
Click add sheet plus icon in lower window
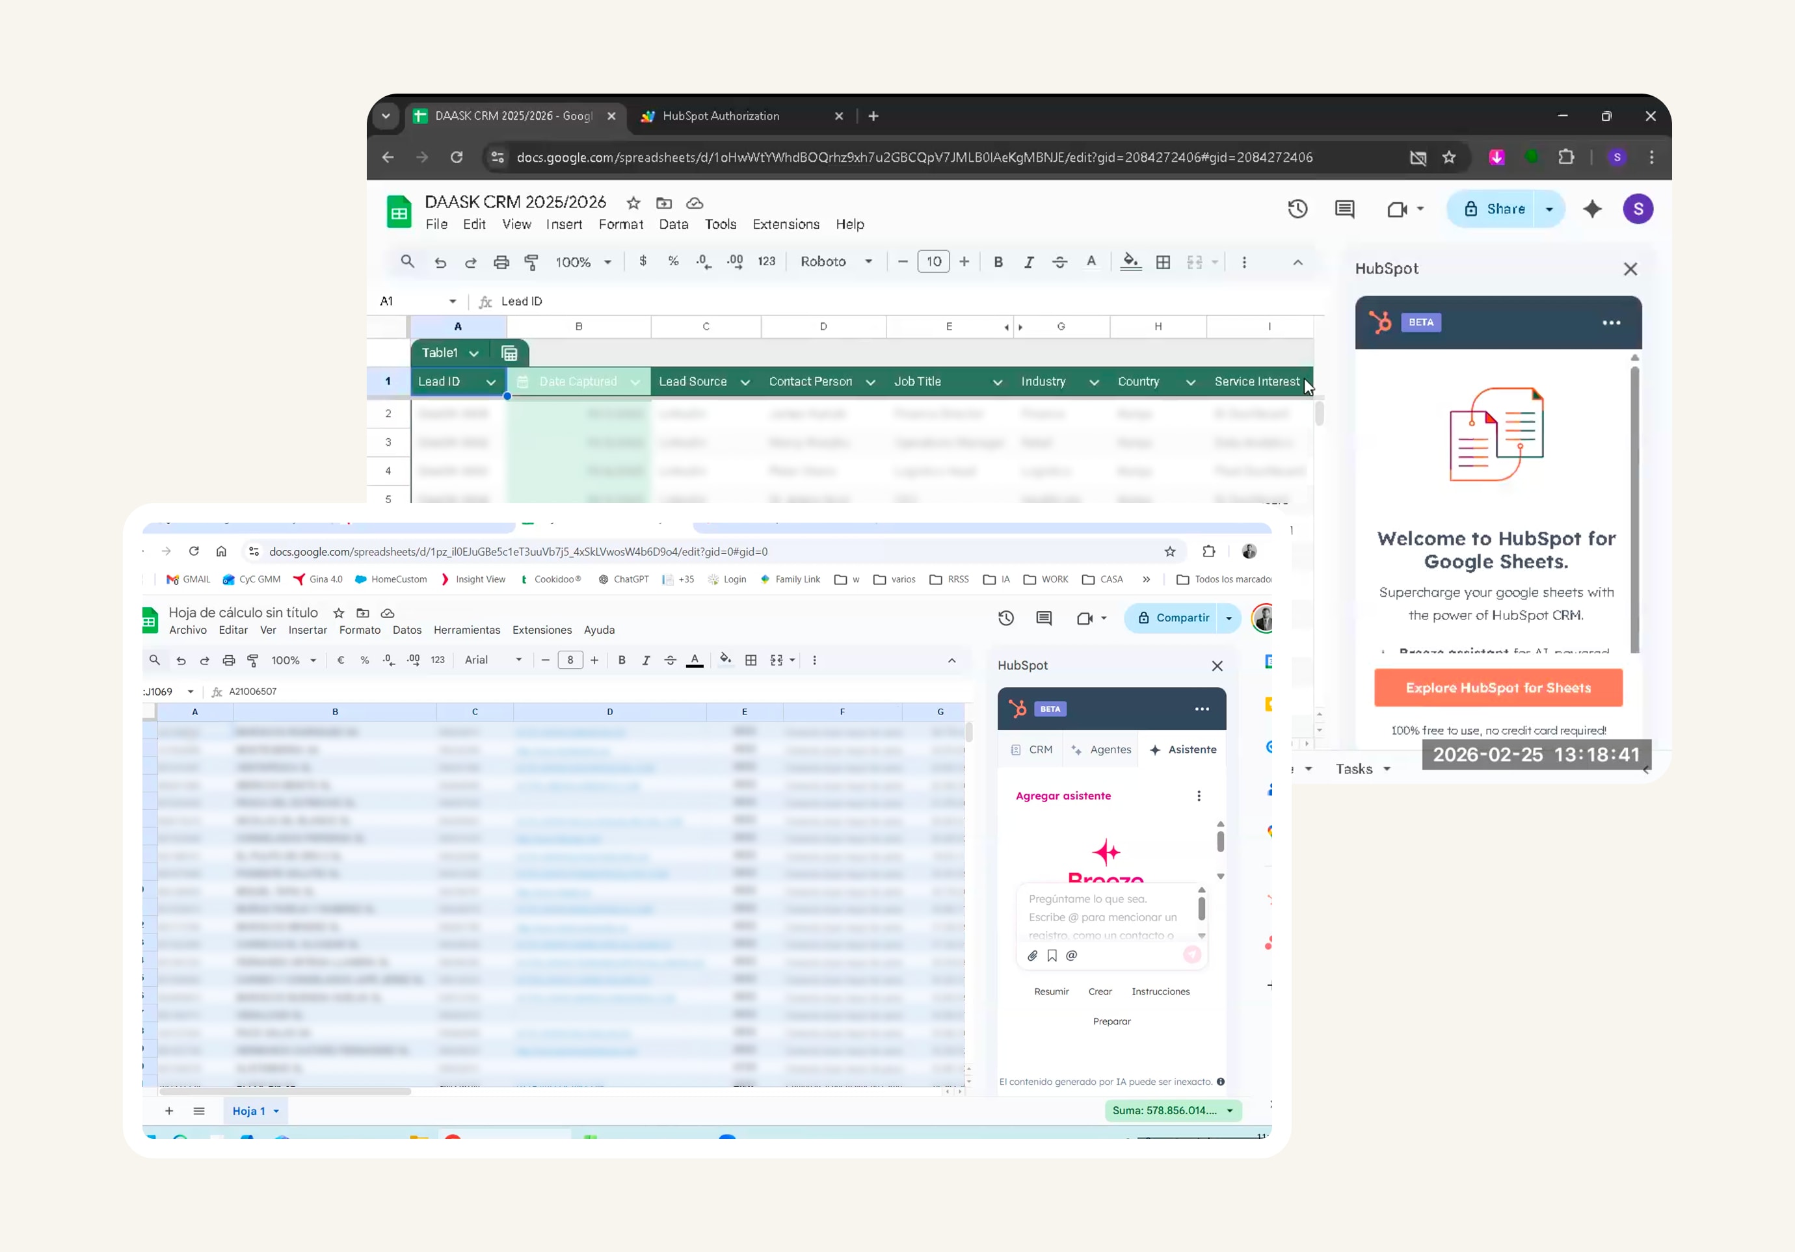169,1110
